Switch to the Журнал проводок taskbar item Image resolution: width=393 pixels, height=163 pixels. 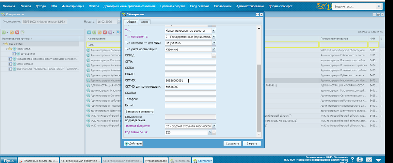[x=156, y=161]
